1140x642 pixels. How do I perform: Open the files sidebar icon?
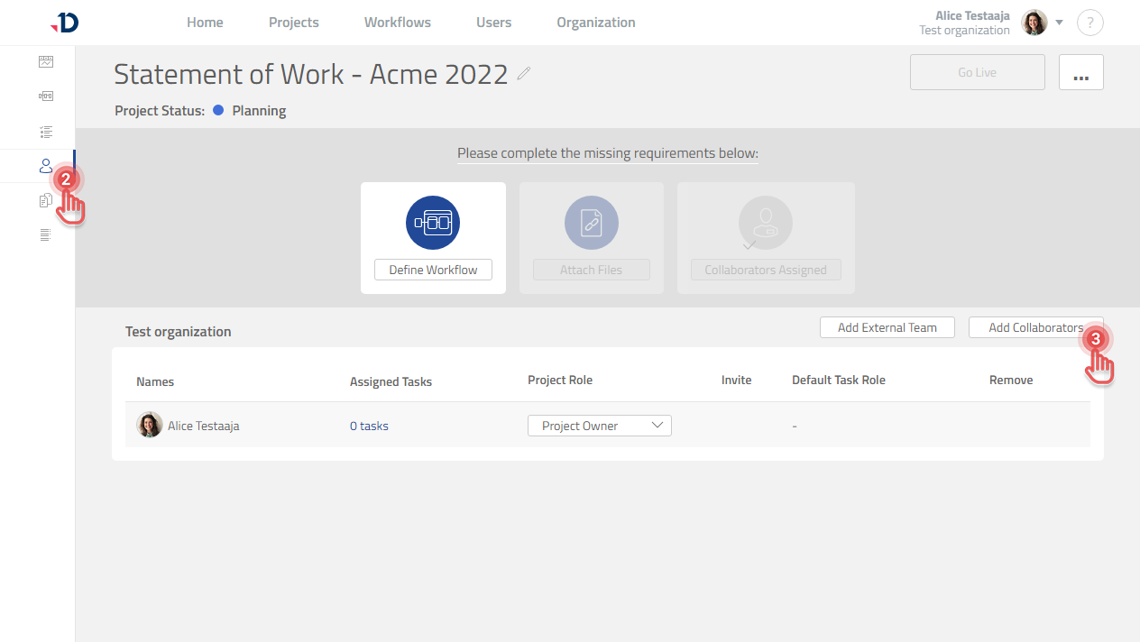(x=46, y=201)
